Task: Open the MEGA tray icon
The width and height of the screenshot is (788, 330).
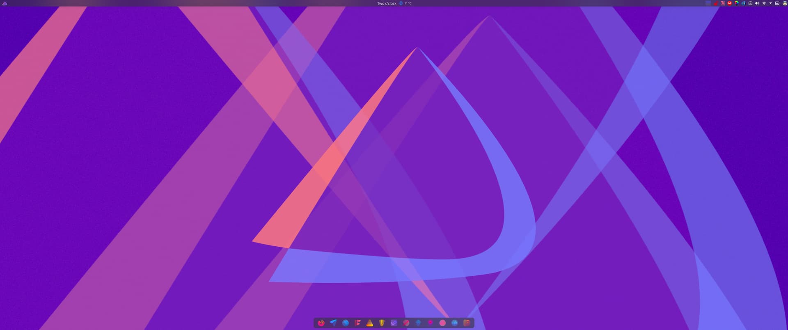Action: coord(730,3)
